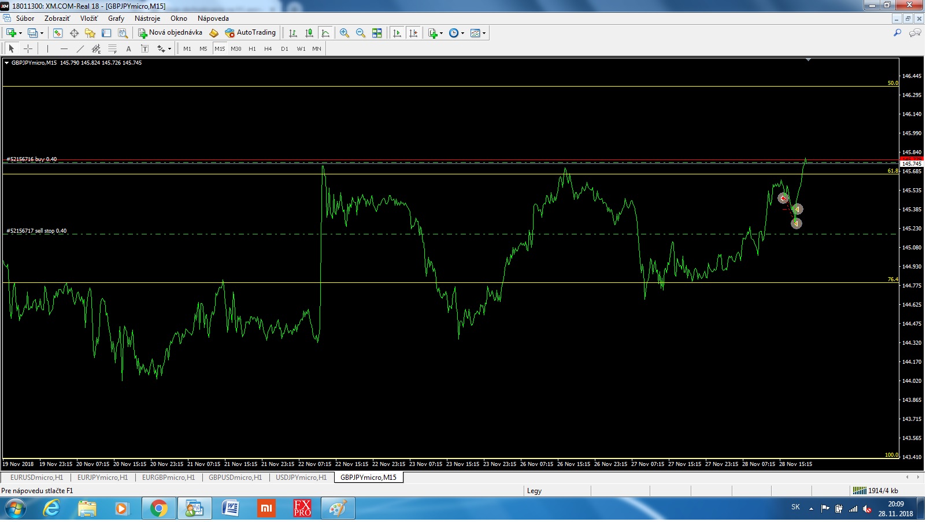The height and width of the screenshot is (522, 926).
Task: Switch timeframe to H1
Action: (252, 49)
